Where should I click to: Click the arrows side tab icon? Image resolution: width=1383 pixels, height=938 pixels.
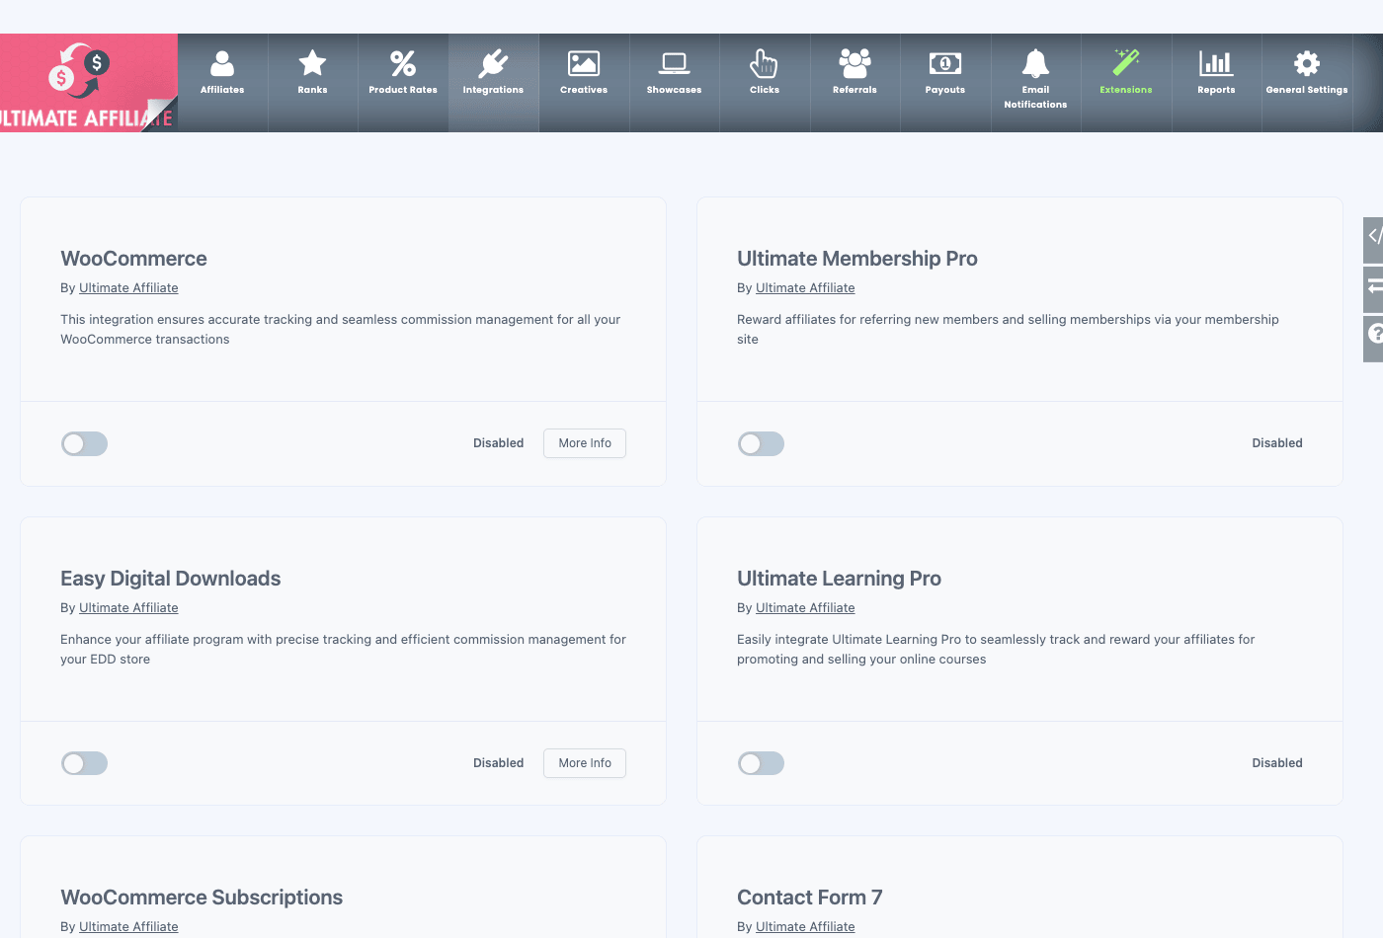point(1373,287)
